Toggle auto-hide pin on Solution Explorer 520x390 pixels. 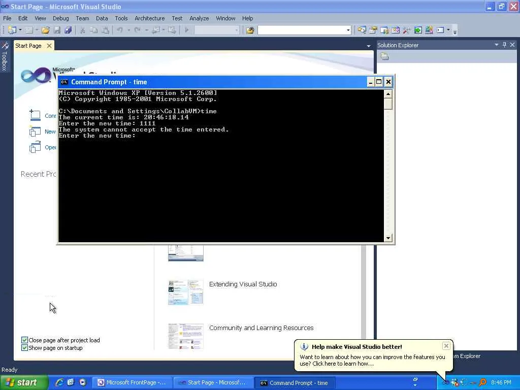coord(504,45)
